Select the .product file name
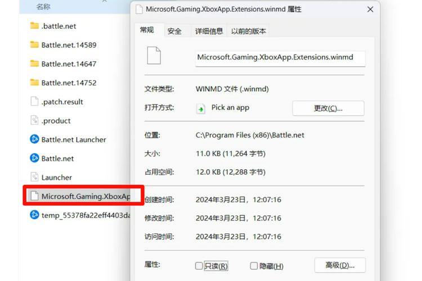422x281 pixels. click(x=56, y=121)
